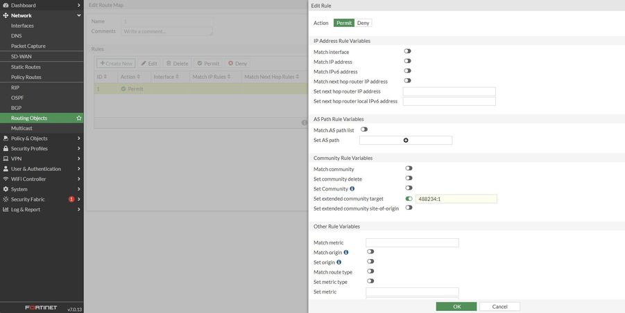Screen dimensions: 625x313
Task: Toggle Match route type switch
Action: (x=370, y=271)
